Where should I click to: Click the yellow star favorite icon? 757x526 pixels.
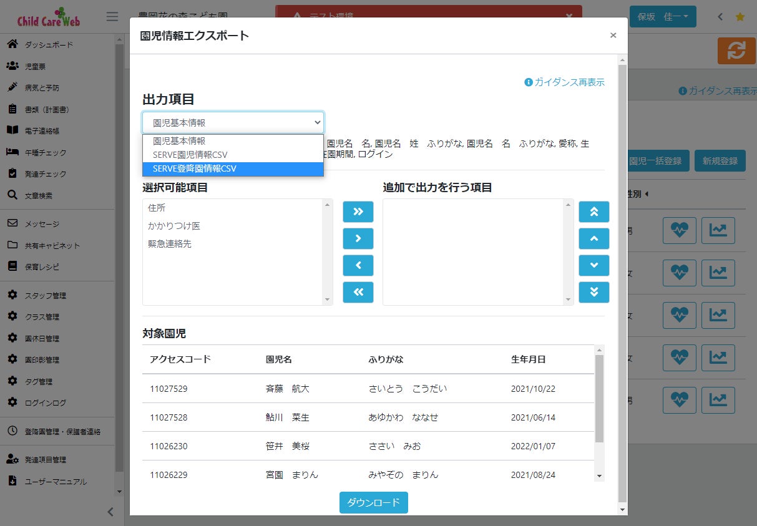[740, 17]
